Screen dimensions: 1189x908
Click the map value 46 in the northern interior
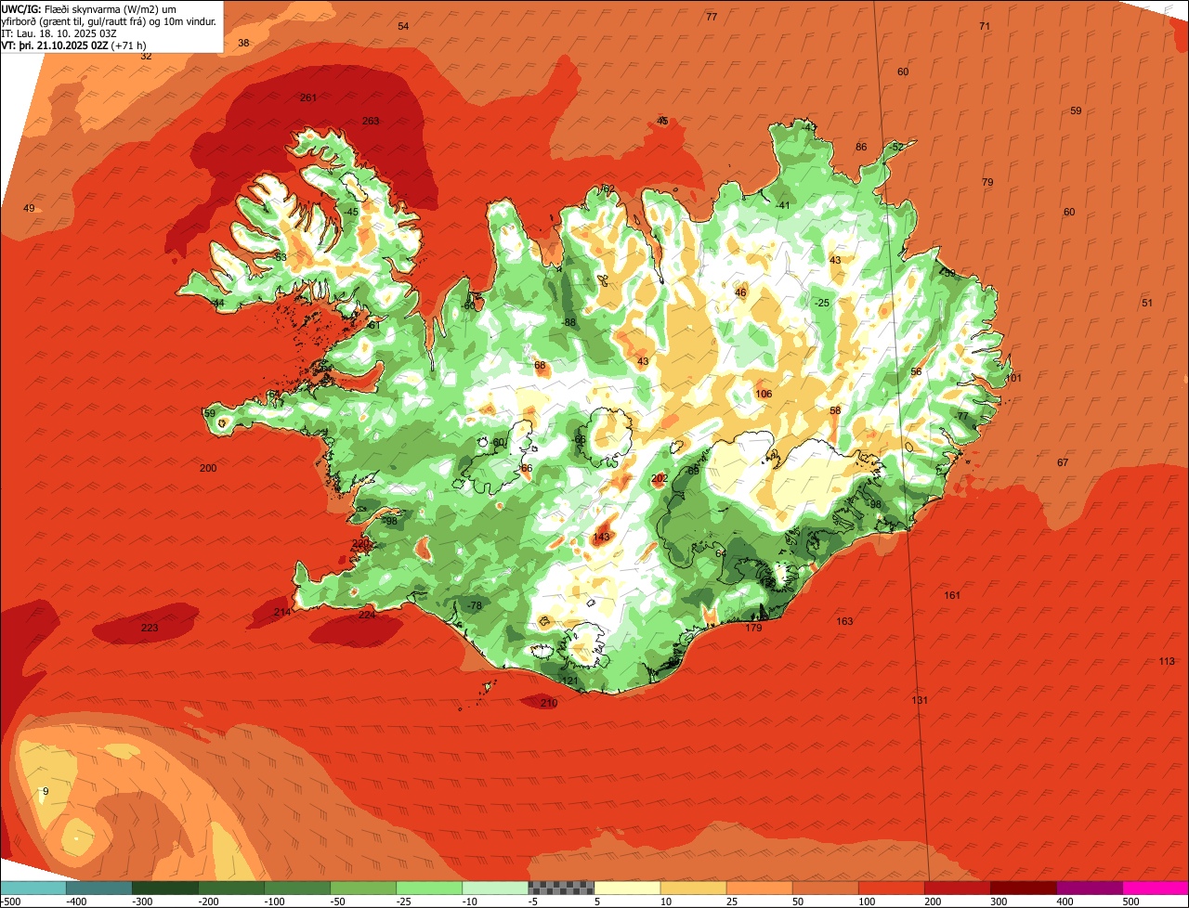(x=740, y=293)
